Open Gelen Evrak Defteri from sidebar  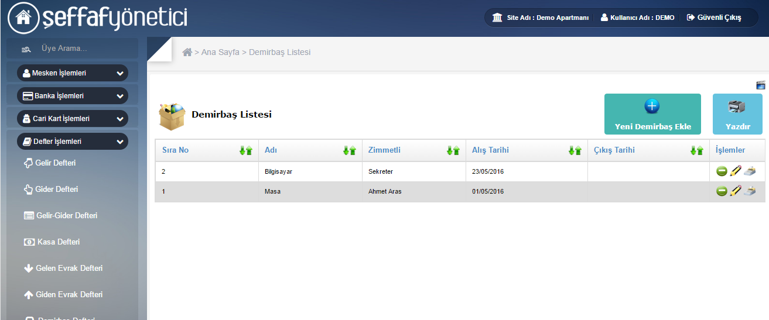(63, 268)
